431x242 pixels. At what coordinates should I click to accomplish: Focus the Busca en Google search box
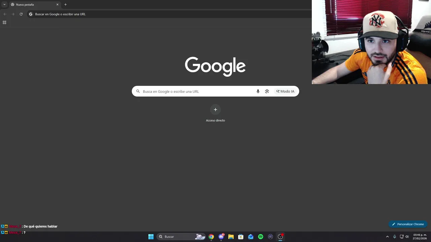215,91
